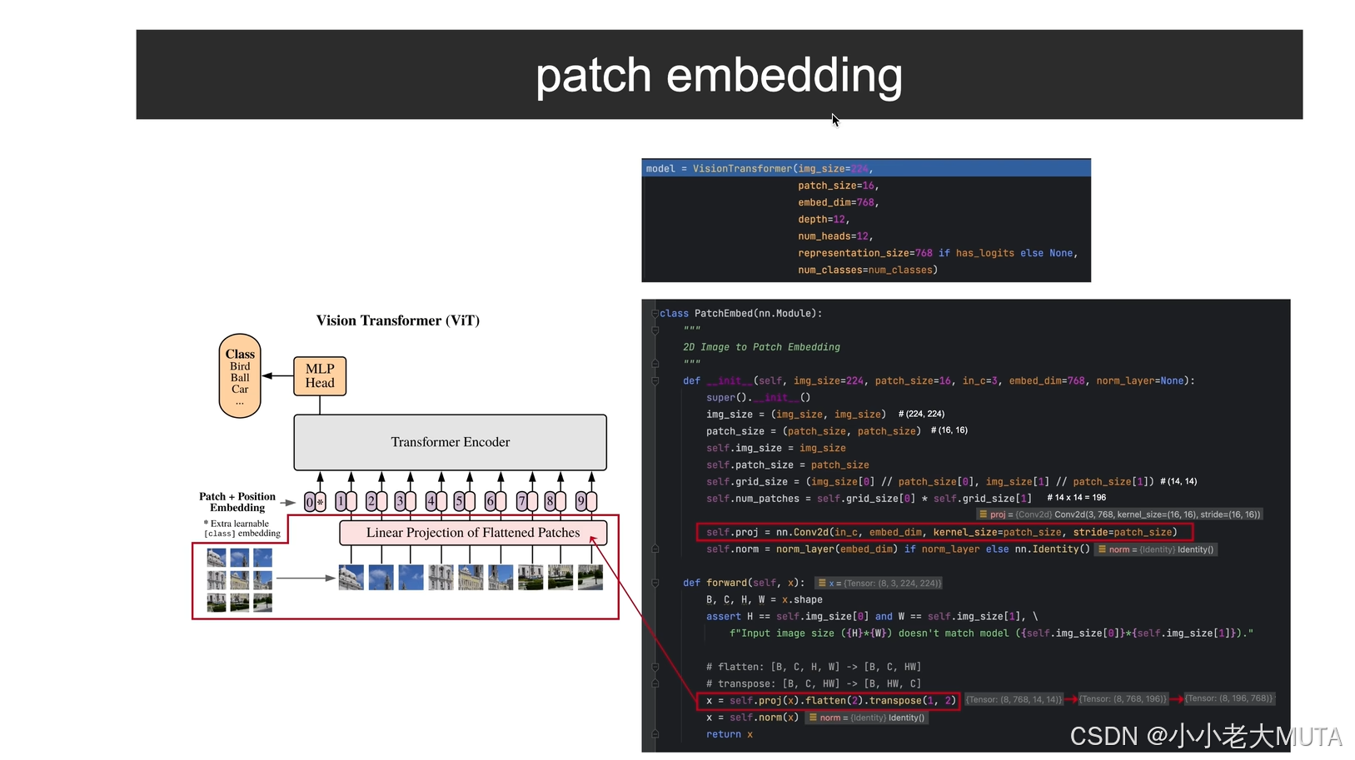This screenshot has height=760, width=1355.
Task: Click fold-end marker beside self.norm line
Action: click(655, 549)
